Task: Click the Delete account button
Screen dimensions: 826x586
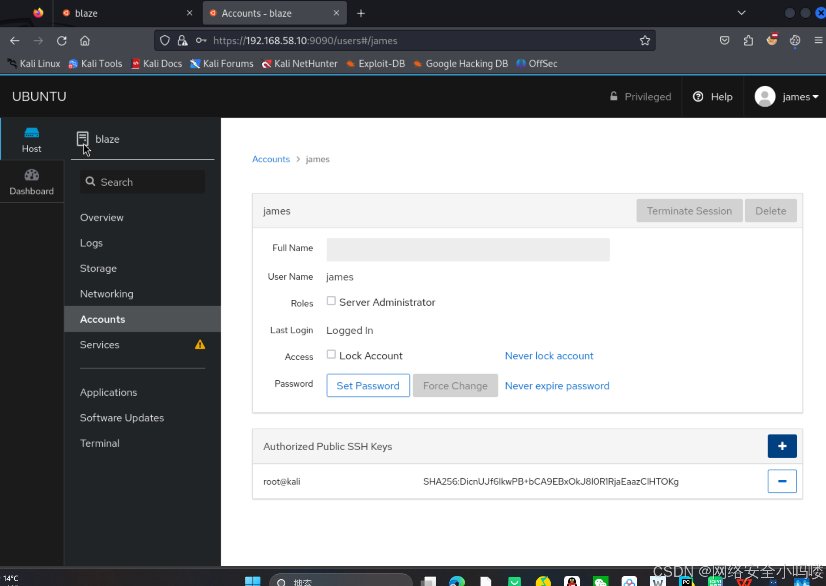Action: click(x=770, y=211)
